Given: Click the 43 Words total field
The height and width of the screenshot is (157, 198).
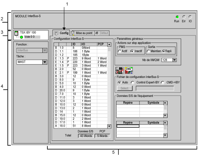Looking at the screenshot, I should [x=86, y=136].
